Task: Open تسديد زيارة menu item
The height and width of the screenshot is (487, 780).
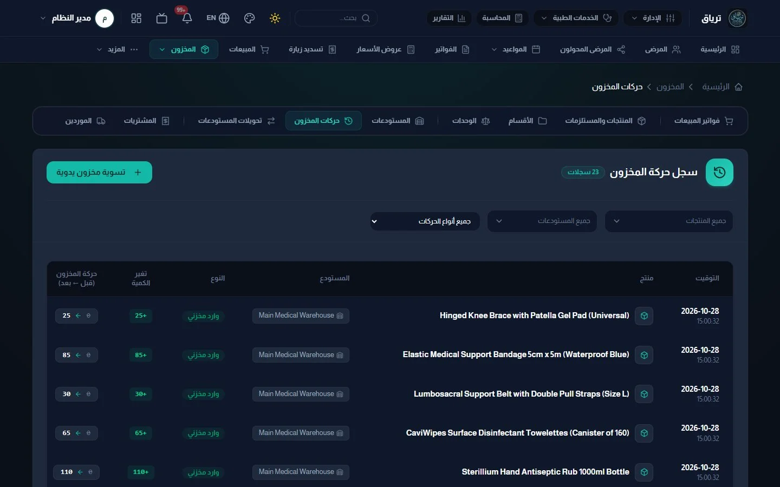Action: click(x=313, y=49)
